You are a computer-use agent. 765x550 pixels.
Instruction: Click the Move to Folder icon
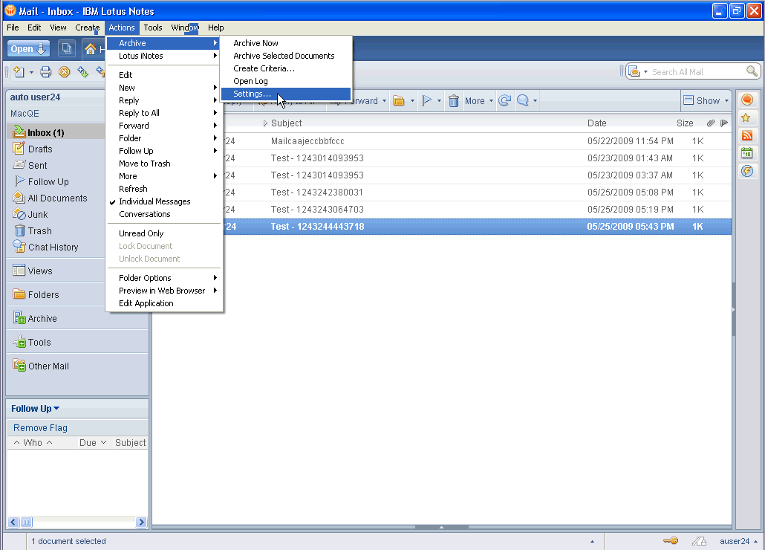(399, 100)
